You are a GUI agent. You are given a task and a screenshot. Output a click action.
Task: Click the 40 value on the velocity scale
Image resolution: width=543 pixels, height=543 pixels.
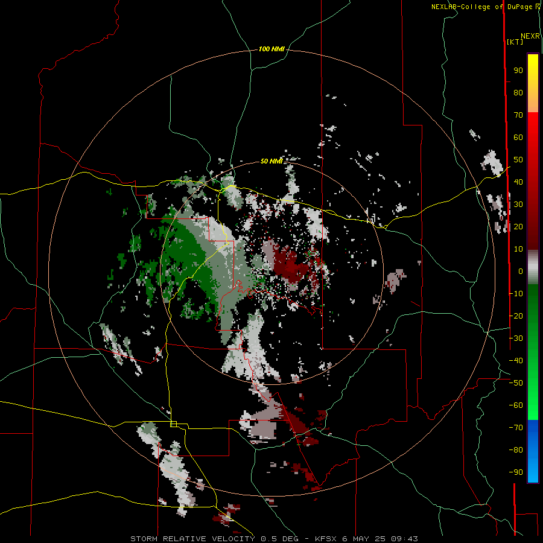coord(518,182)
